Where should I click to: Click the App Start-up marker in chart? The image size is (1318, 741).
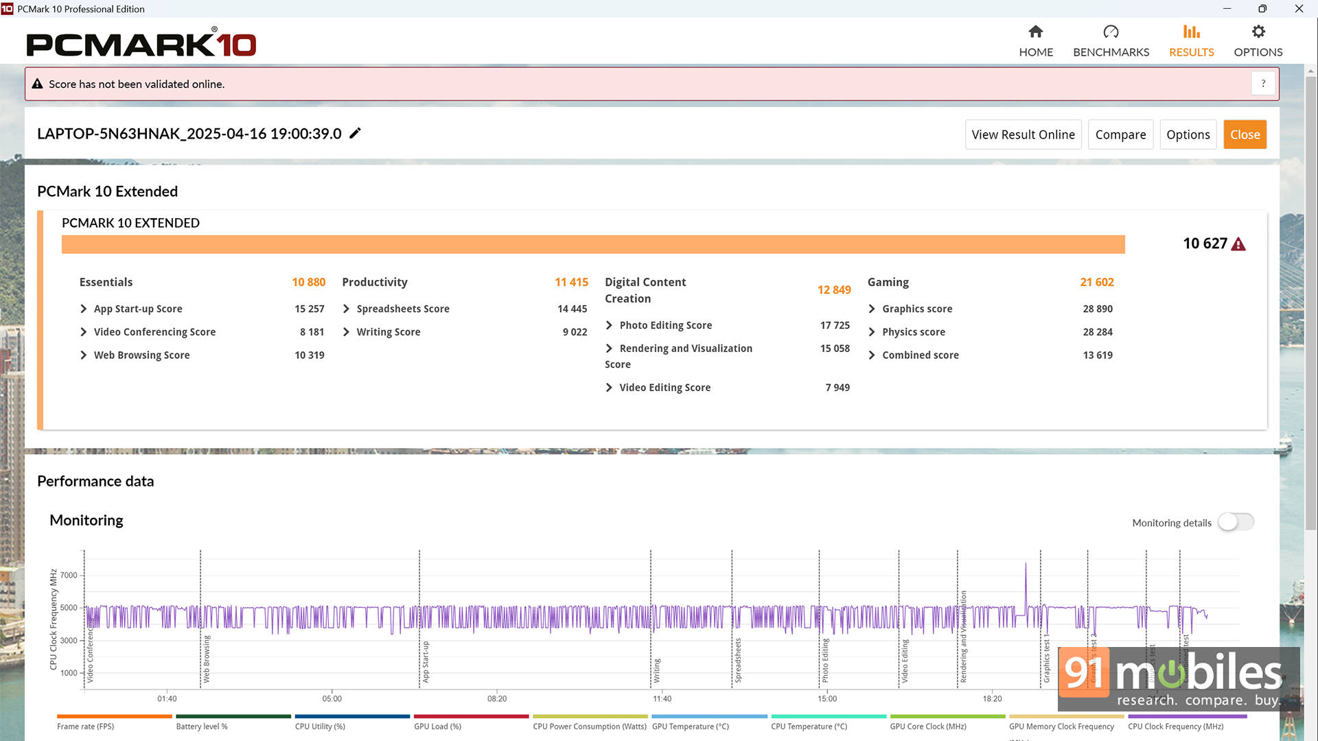pyautogui.click(x=426, y=661)
